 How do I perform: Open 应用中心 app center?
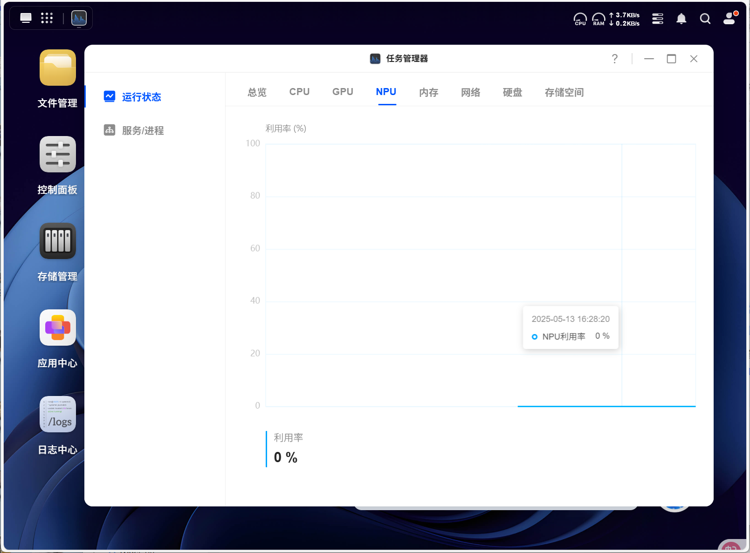[x=58, y=328]
